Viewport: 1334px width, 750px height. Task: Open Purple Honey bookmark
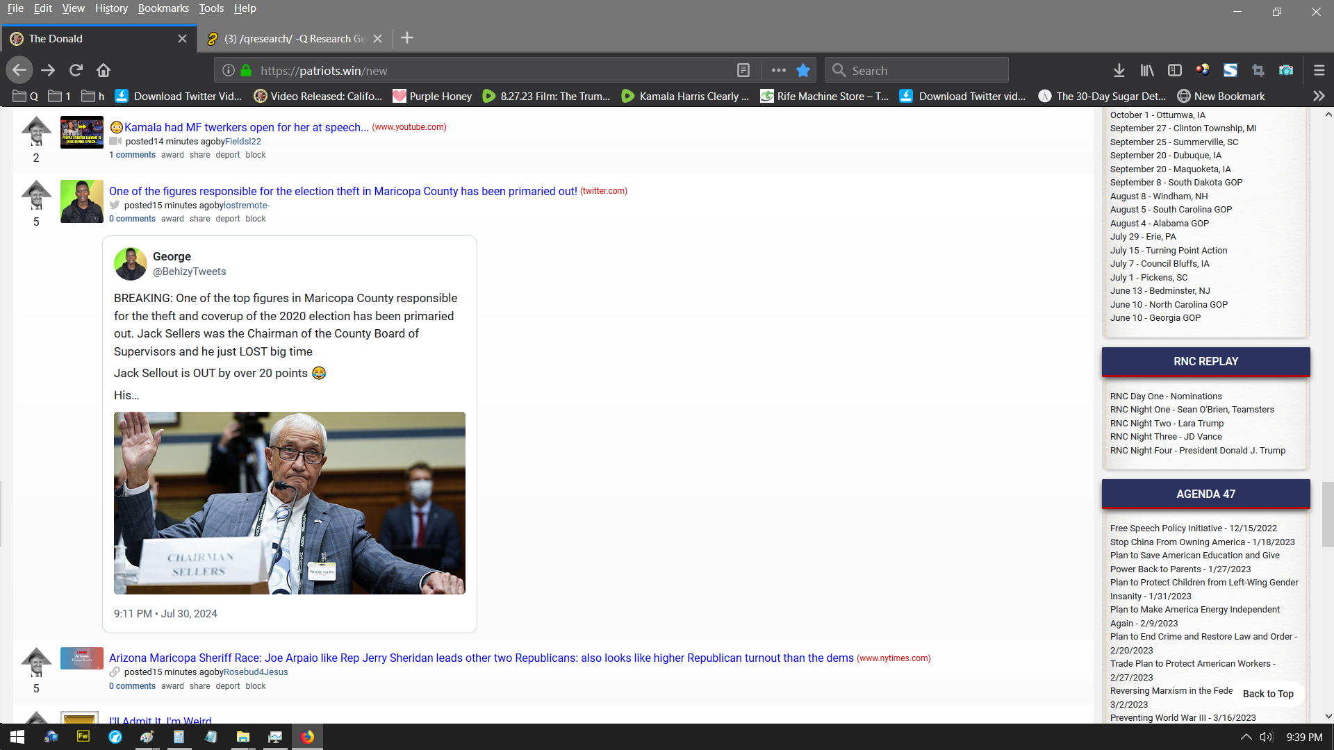[x=432, y=96]
